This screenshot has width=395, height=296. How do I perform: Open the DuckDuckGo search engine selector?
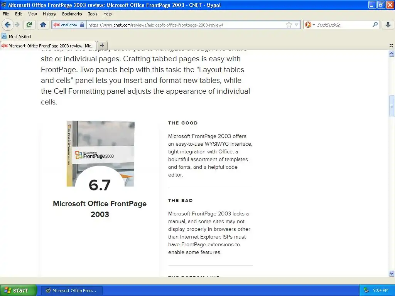click(x=310, y=25)
